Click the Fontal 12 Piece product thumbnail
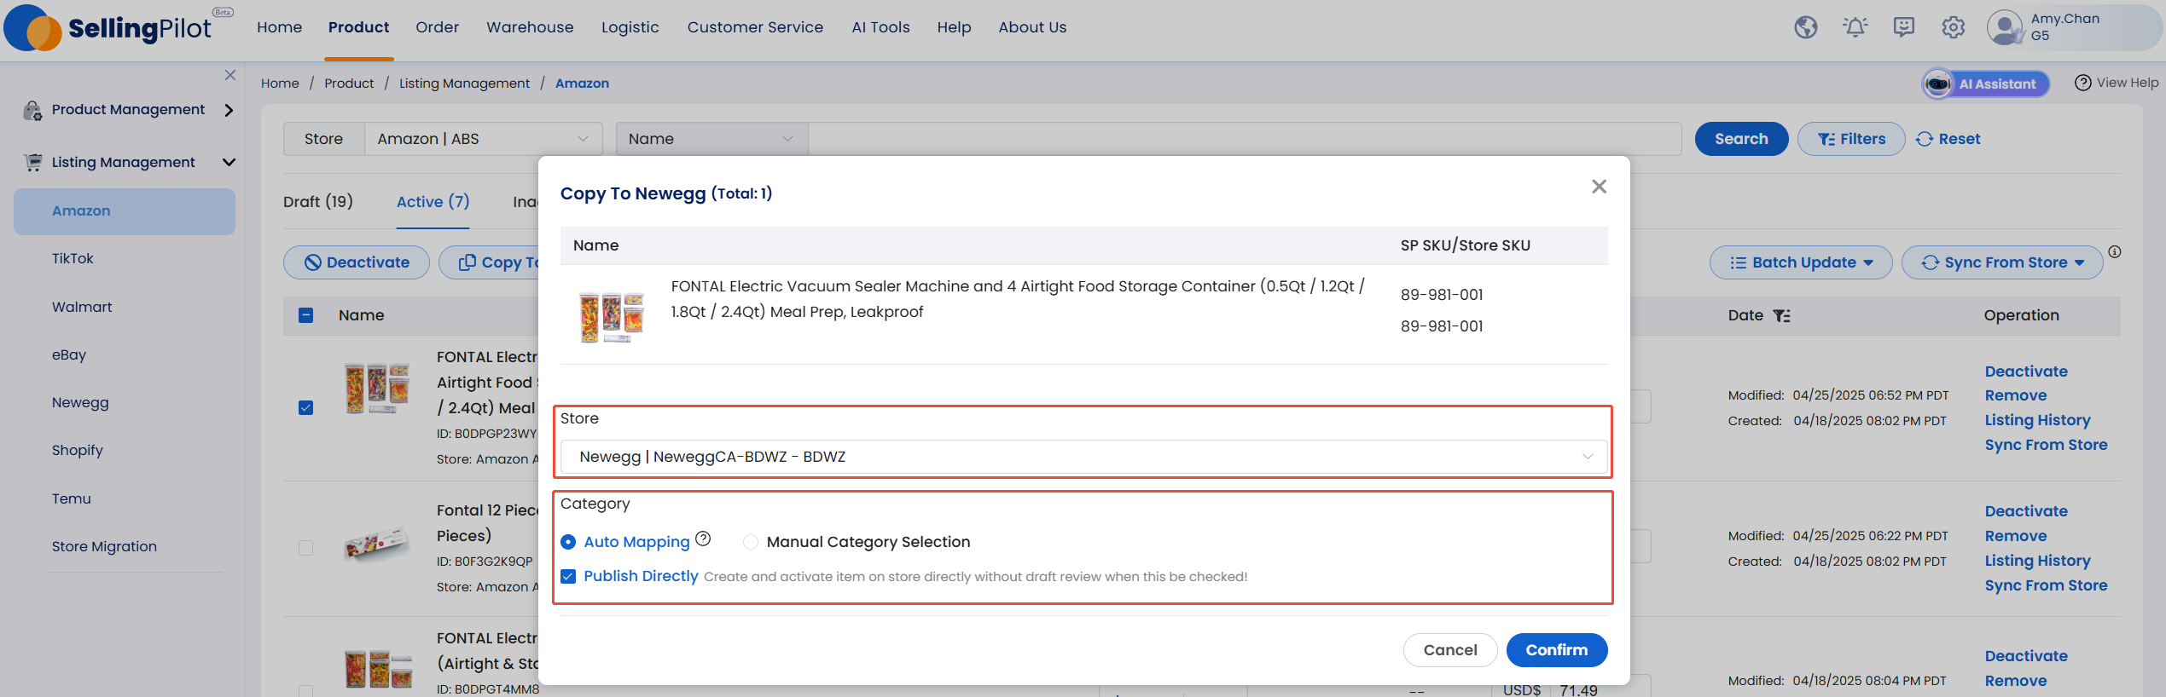Viewport: 2166px width, 697px height. [376, 544]
